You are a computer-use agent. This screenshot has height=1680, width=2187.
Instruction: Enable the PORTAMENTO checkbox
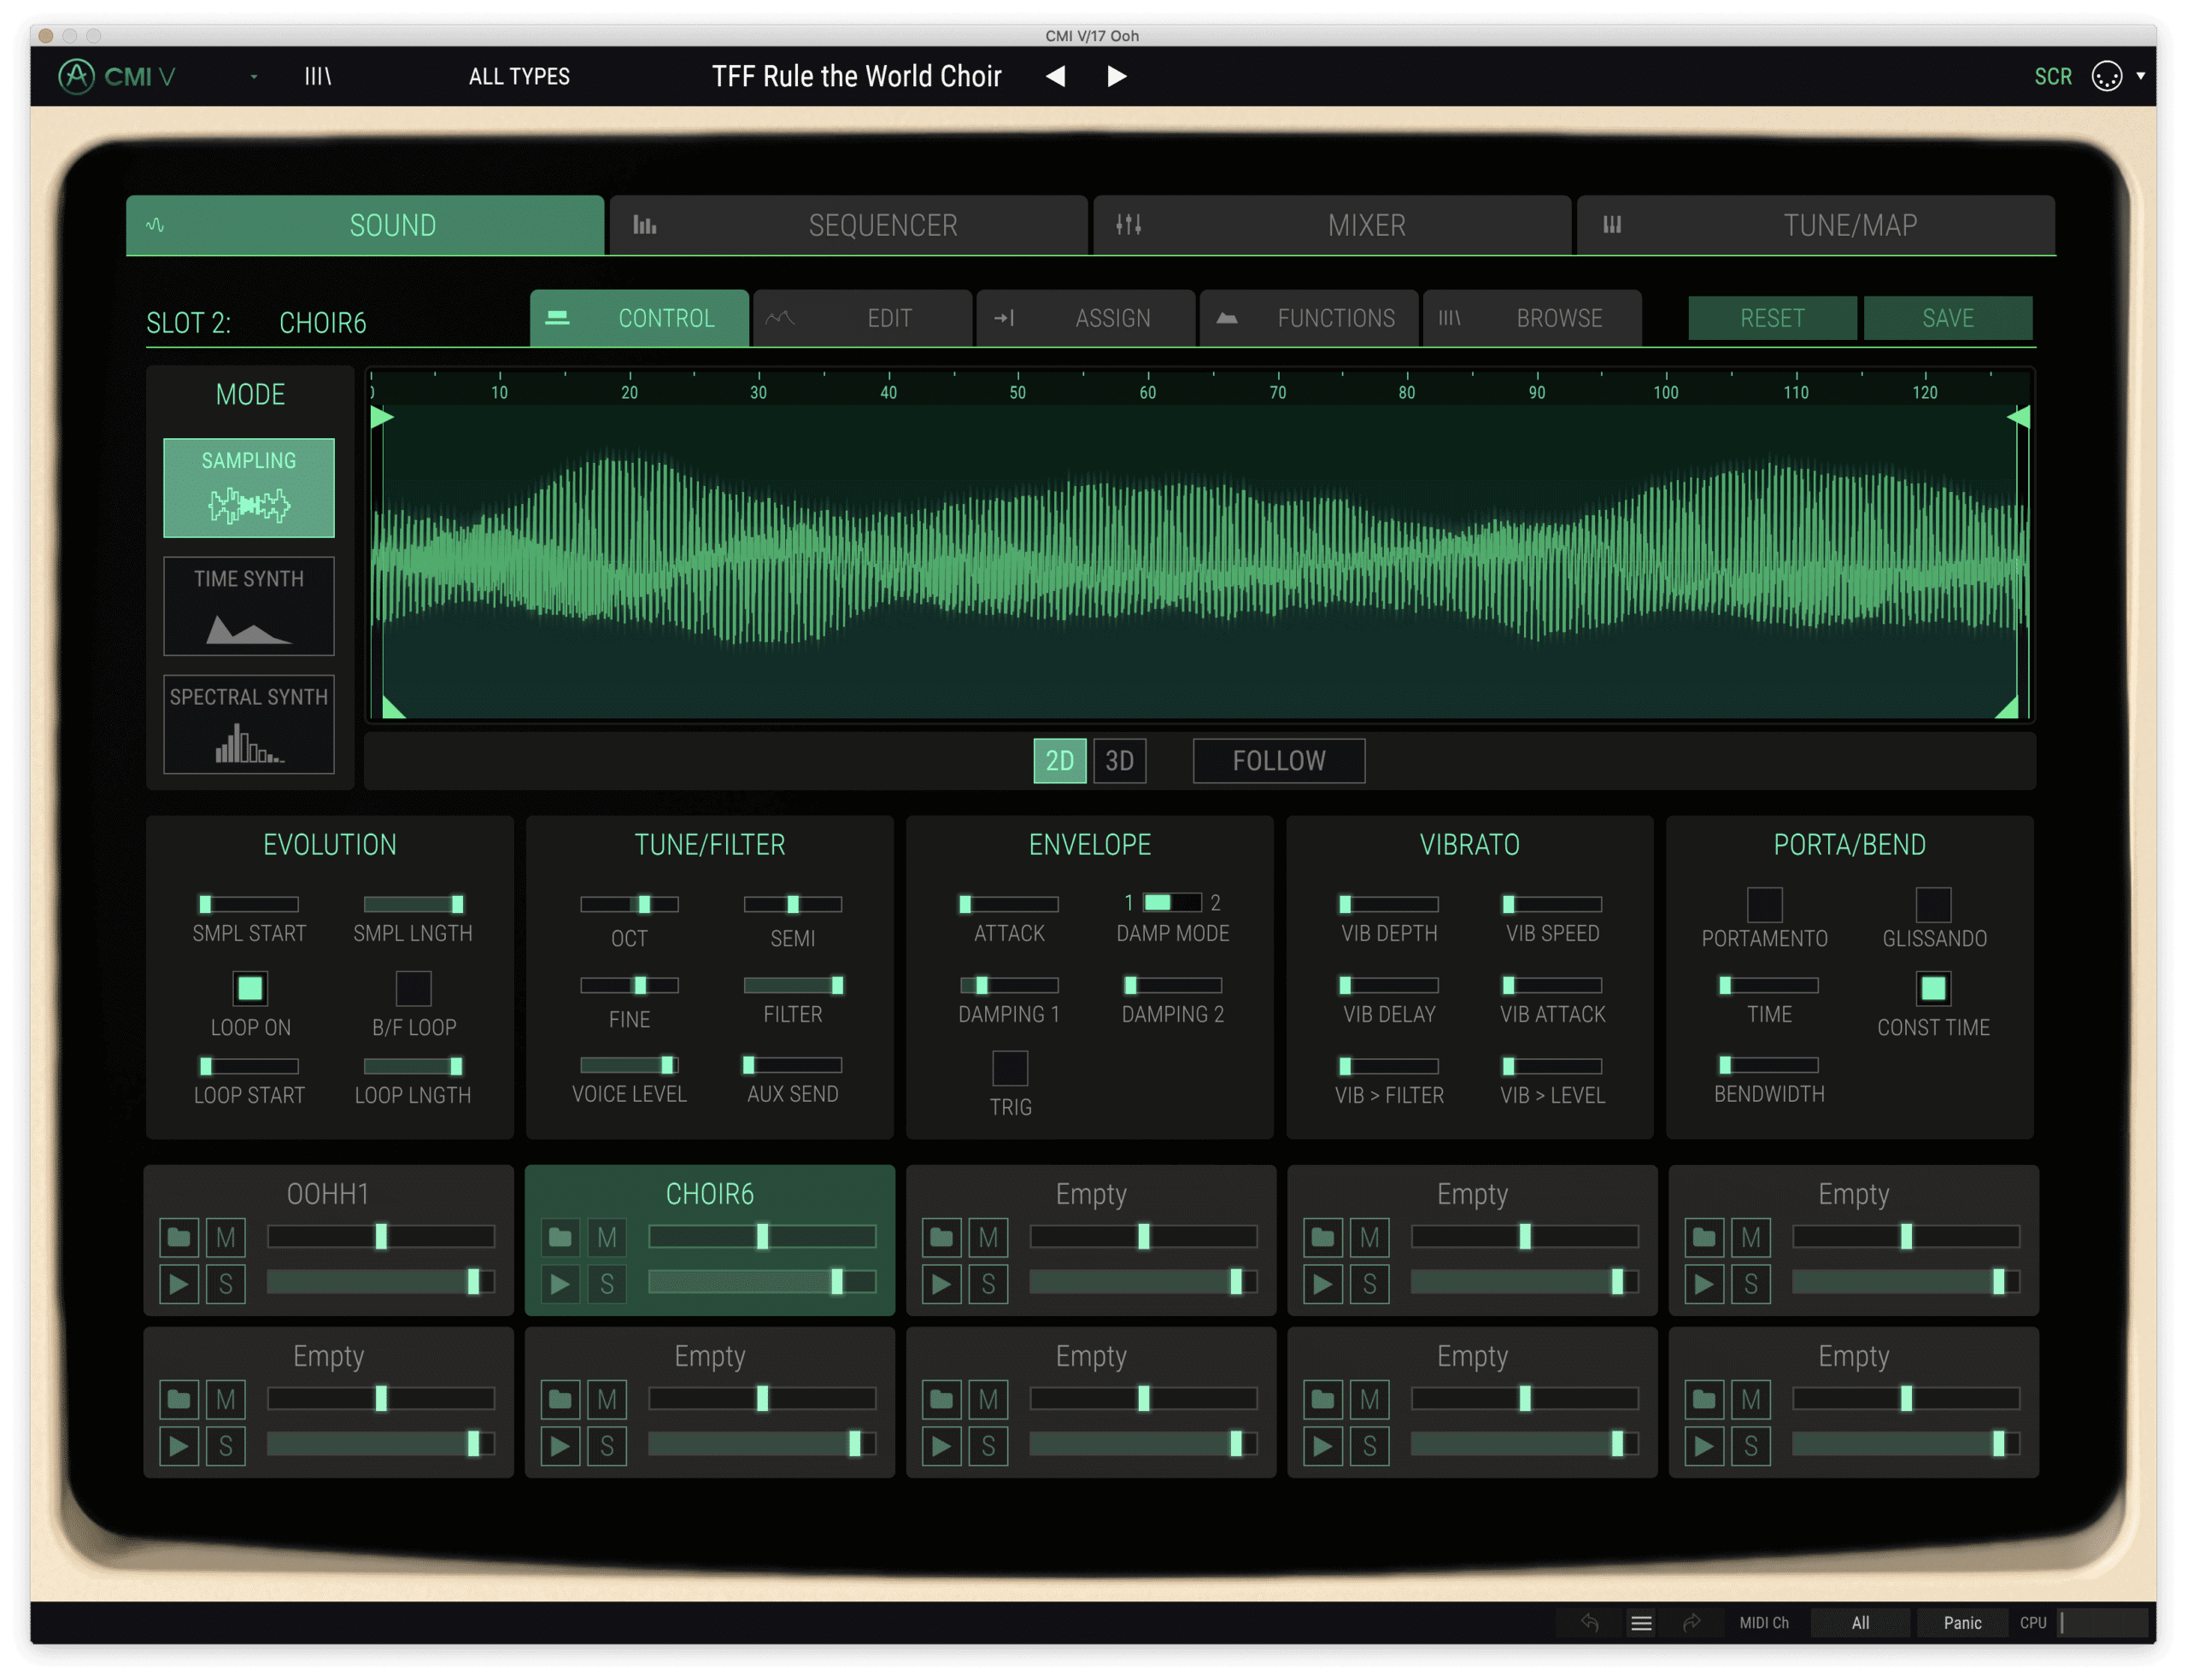[1764, 905]
